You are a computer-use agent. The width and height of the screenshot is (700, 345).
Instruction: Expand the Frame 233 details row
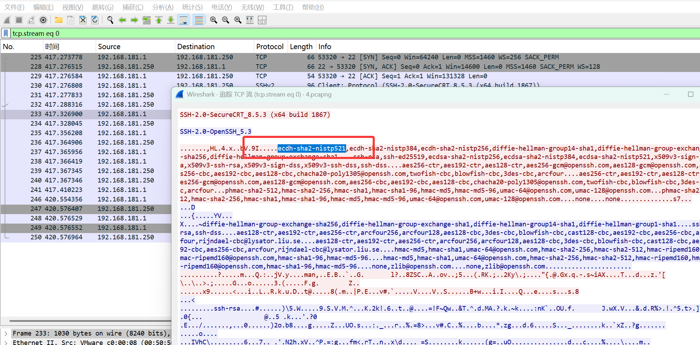click(x=6, y=333)
